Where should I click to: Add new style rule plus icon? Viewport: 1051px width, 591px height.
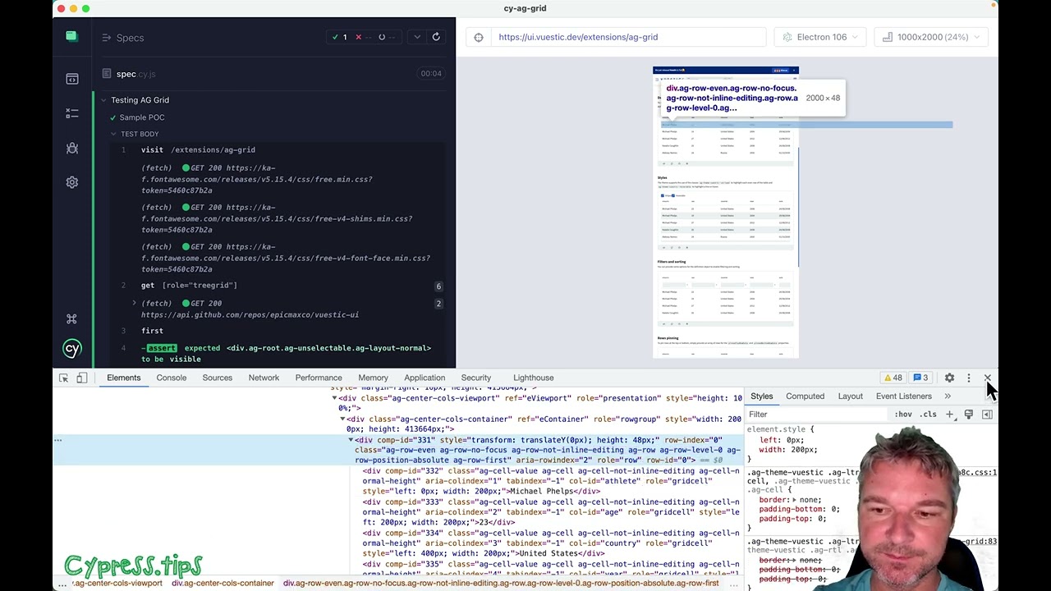(949, 415)
